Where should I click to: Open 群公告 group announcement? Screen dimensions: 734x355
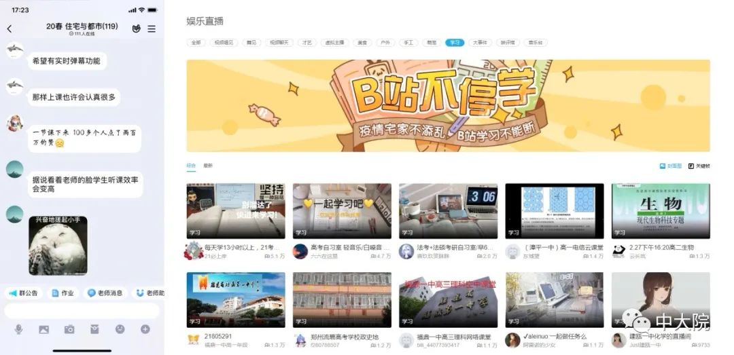tap(24, 293)
